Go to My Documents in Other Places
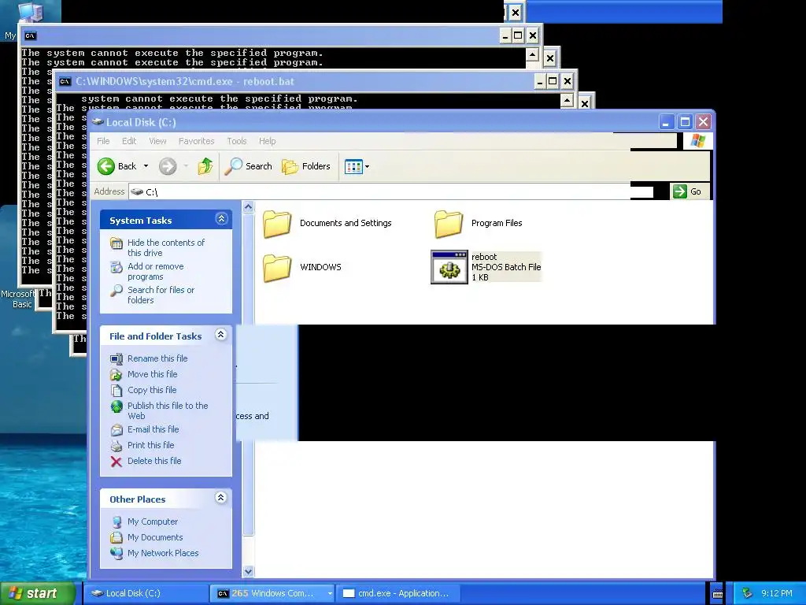Screen dimensions: 806x605 155,537
